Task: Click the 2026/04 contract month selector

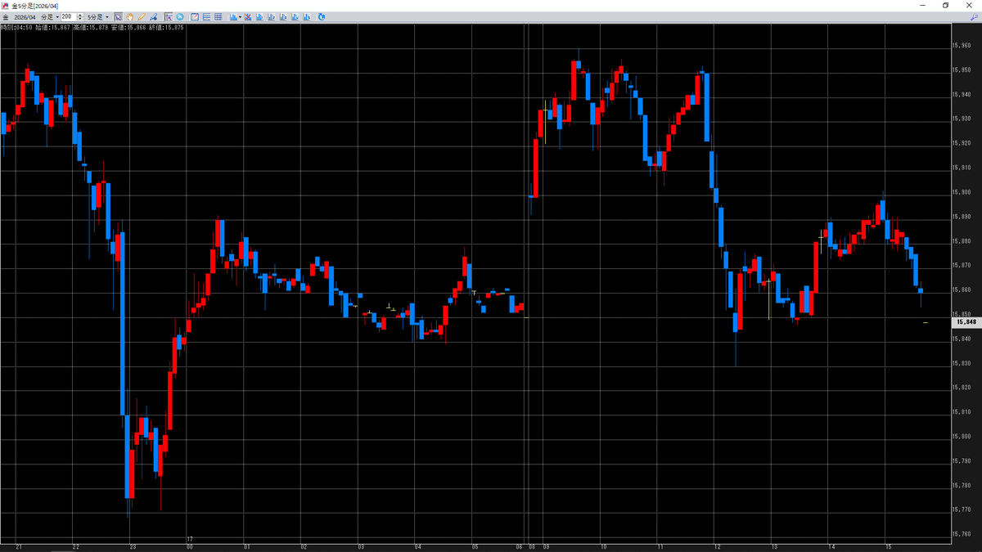Action: coord(25,17)
